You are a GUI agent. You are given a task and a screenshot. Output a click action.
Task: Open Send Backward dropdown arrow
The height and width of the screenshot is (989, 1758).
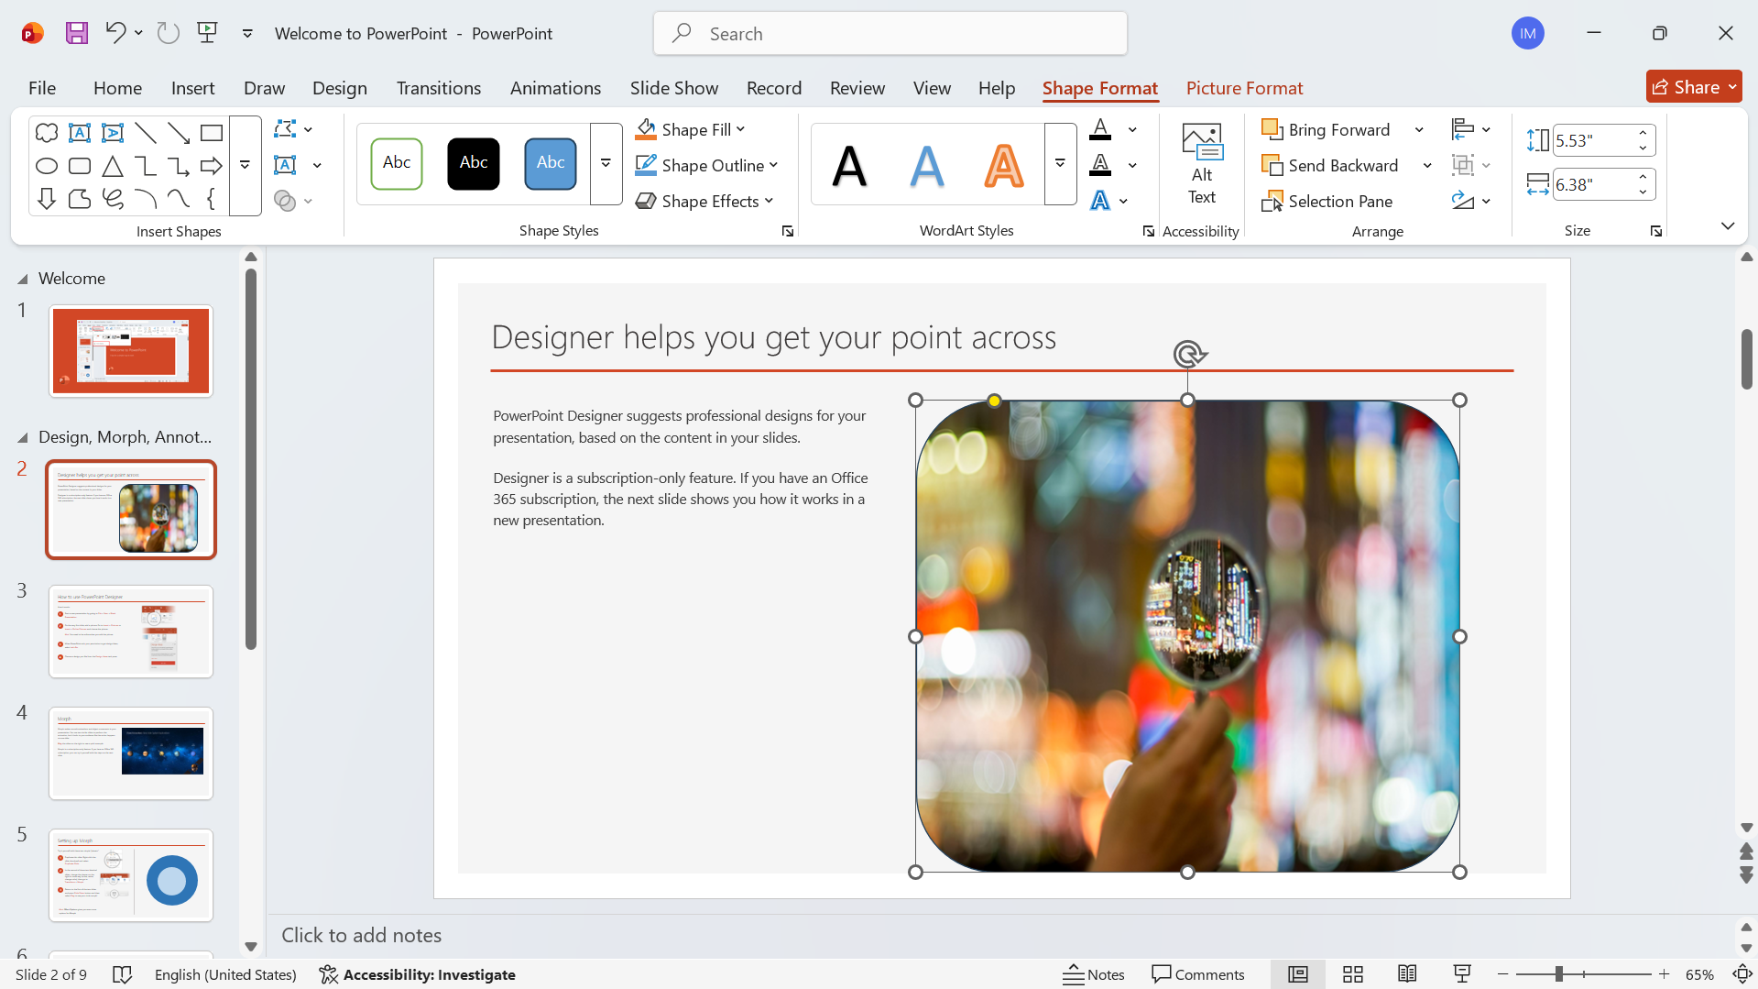pos(1427,165)
